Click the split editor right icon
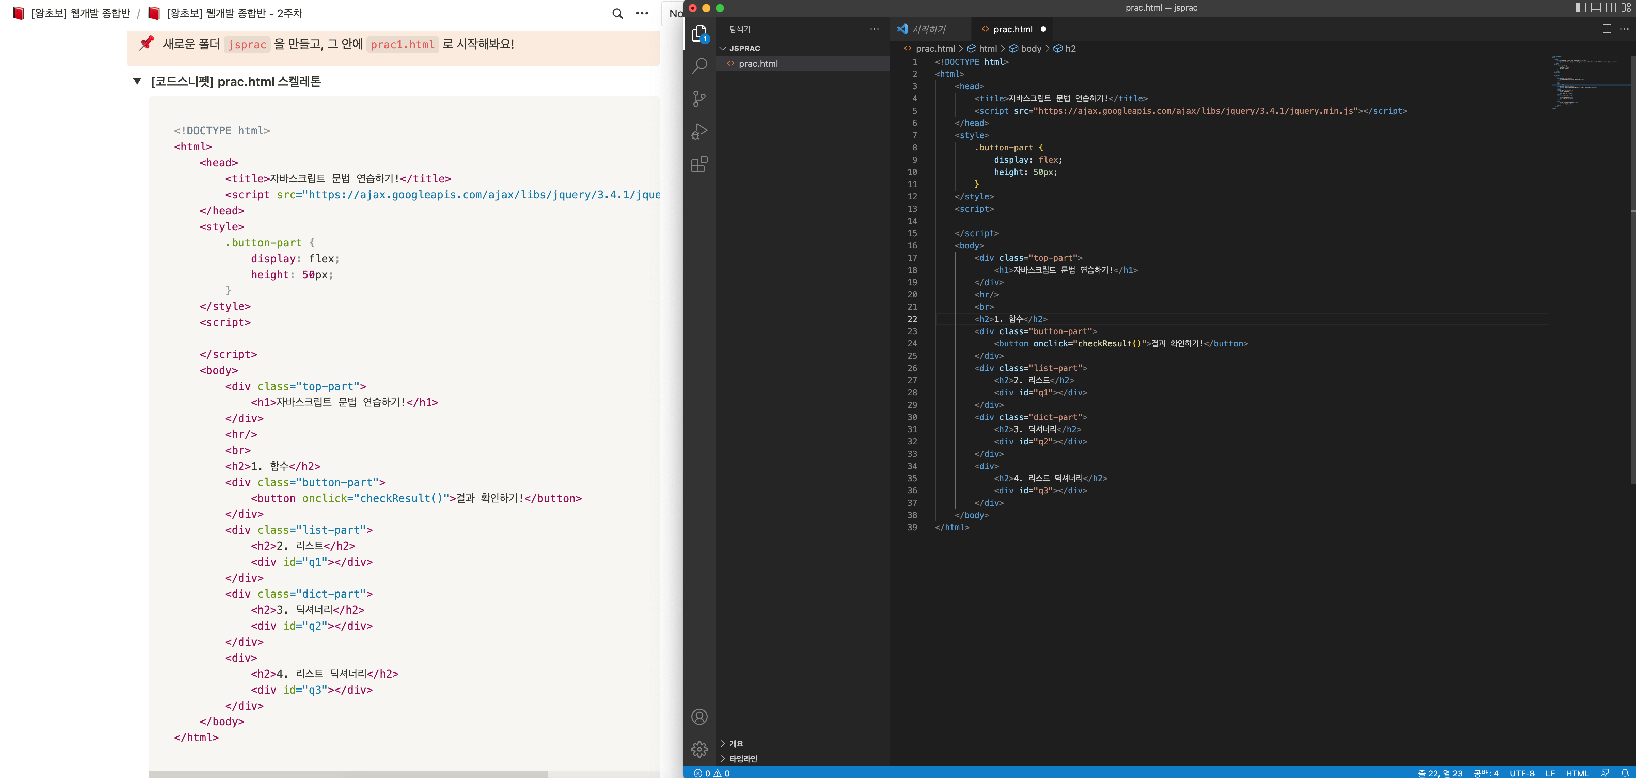 pos(1607,29)
